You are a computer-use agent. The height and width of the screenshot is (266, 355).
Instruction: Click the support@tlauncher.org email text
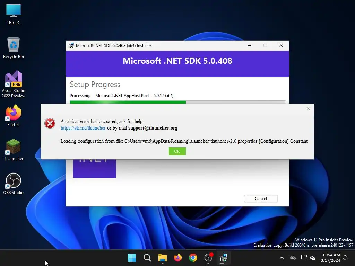point(153,128)
